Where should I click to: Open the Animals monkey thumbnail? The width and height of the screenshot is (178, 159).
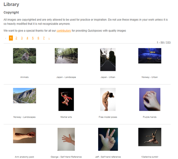[x=25, y=56]
